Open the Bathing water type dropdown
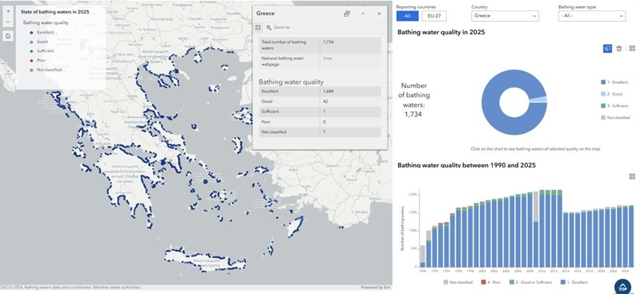Viewport: 640px width, 294px height. (x=592, y=16)
